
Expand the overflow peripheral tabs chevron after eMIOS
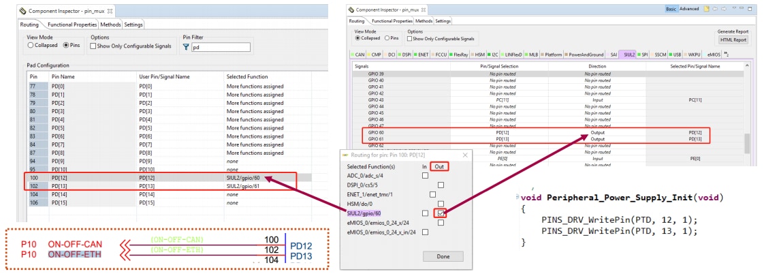[726, 54]
